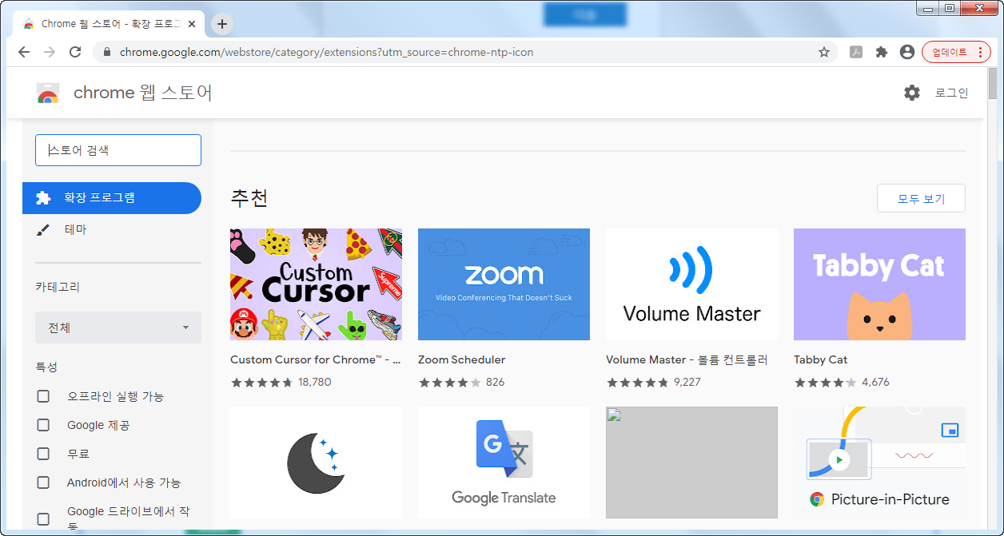Check the 무료 checkbox

(x=43, y=454)
